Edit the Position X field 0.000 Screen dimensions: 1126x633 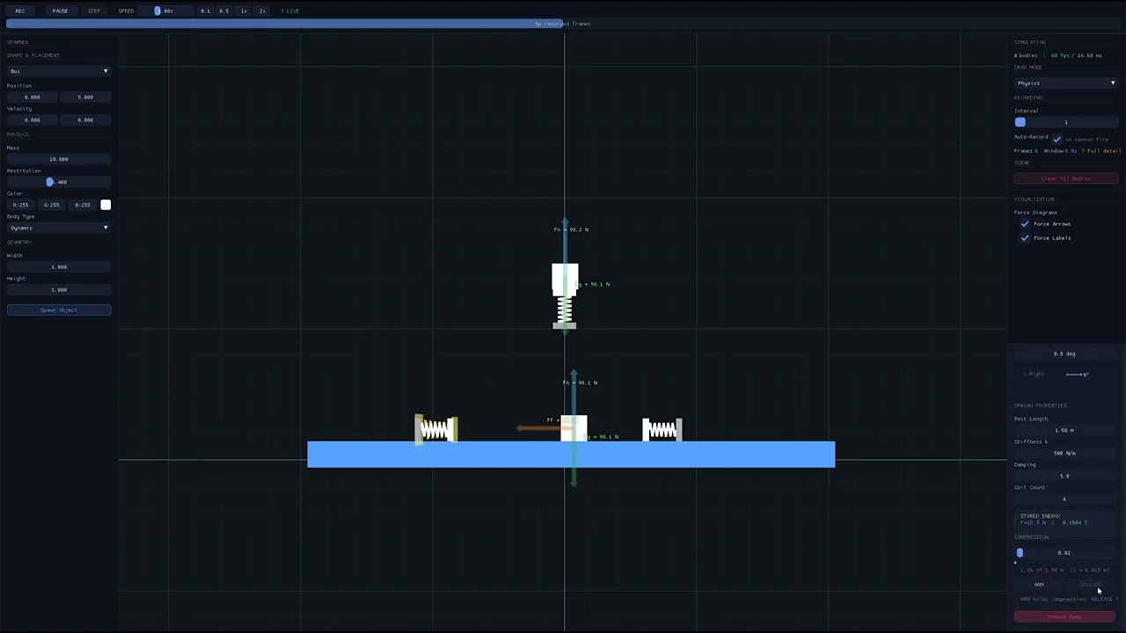click(x=33, y=97)
